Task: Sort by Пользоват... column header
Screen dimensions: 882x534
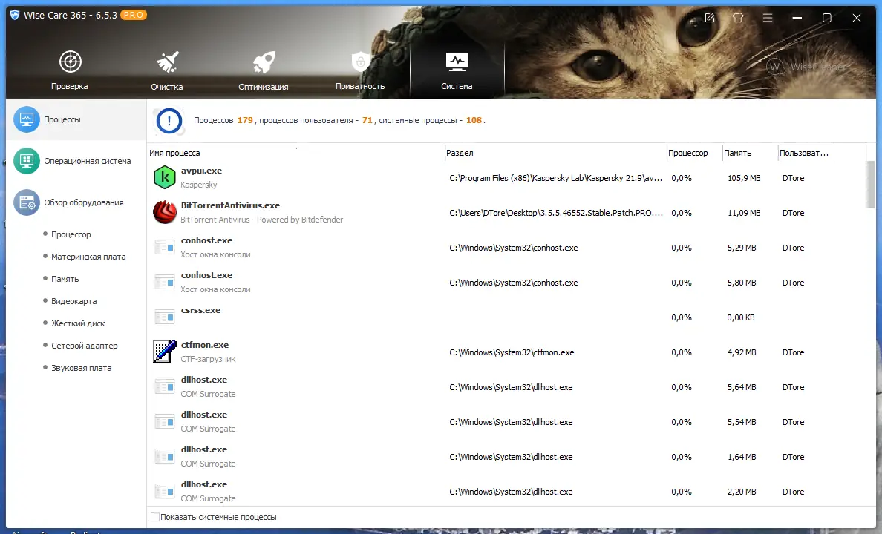Action: click(x=804, y=153)
